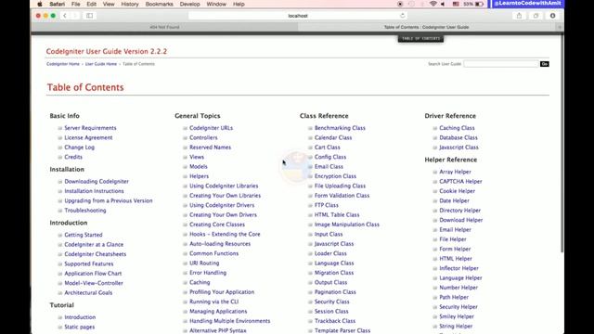Open the Benchmarking Class link
The height and width of the screenshot is (334, 594).
pos(340,128)
